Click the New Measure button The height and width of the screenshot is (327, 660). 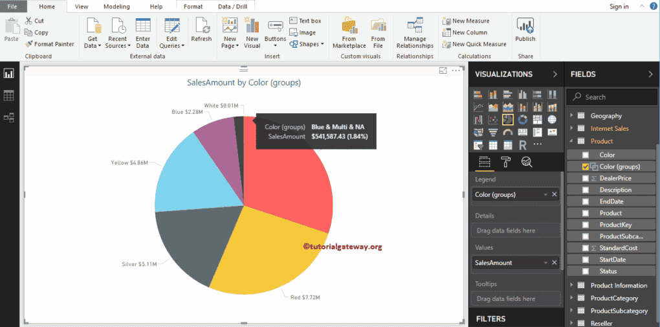466,21
